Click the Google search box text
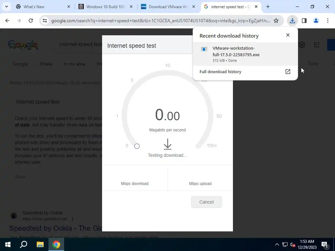 point(80,44)
